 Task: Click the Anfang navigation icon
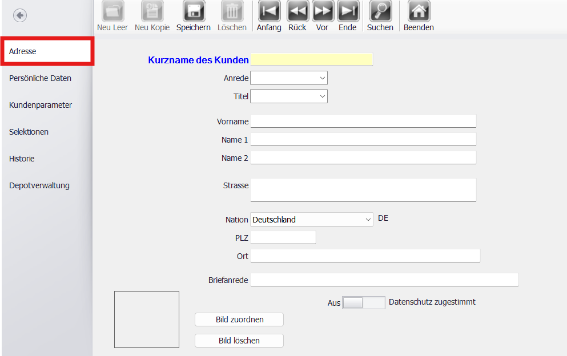pos(268,10)
